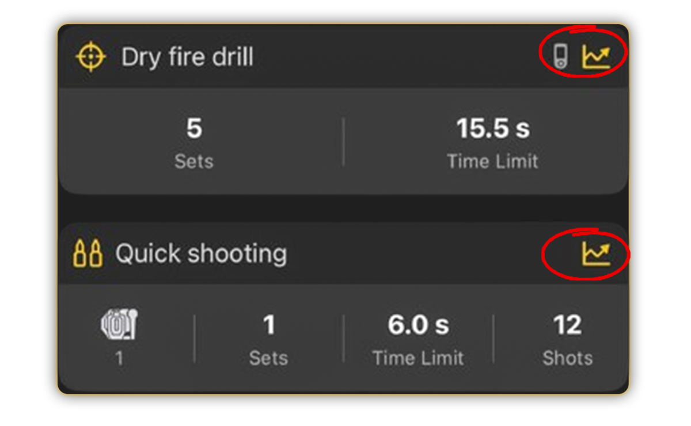Open the Dry fire drill statistics chart icon
The height and width of the screenshot is (426, 691).
pyautogui.click(x=595, y=56)
